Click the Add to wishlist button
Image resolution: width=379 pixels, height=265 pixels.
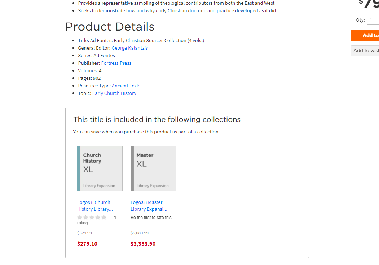click(x=366, y=51)
